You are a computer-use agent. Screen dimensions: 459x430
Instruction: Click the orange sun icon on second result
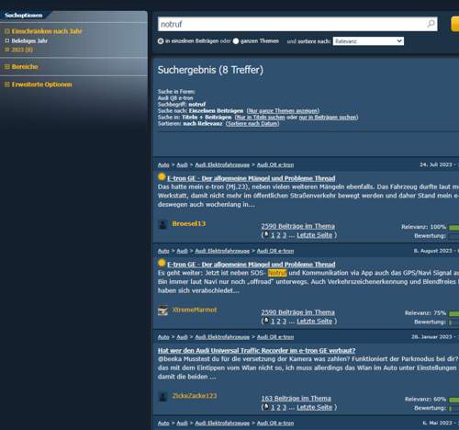[162, 263]
